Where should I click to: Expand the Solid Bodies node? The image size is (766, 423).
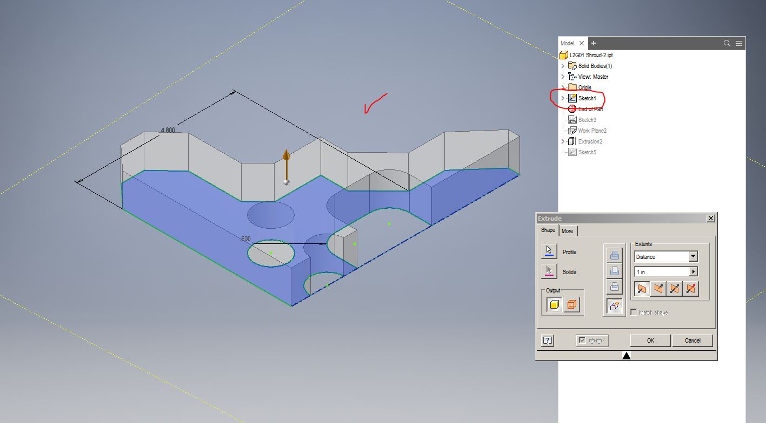564,65
